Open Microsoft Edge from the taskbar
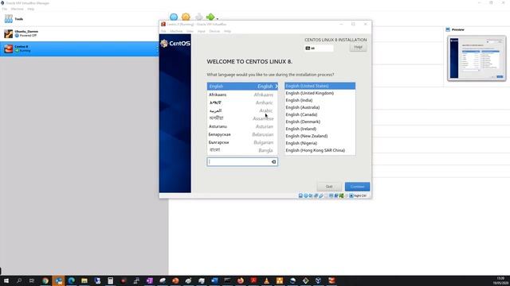Screen dimensions: 510x286 pyautogui.click(x=71, y=280)
